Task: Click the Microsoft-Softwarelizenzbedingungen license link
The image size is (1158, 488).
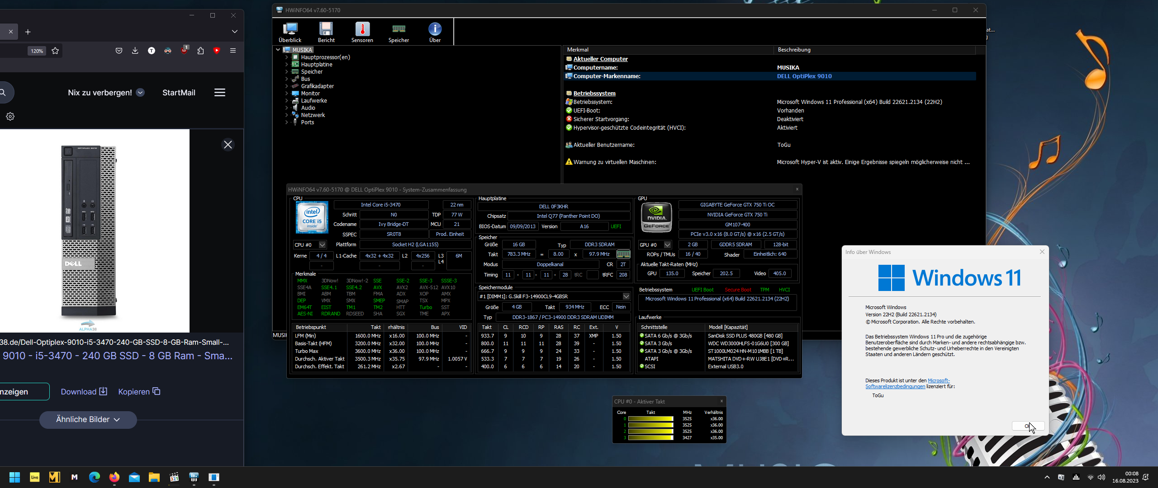Action: click(x=895, y=386)
